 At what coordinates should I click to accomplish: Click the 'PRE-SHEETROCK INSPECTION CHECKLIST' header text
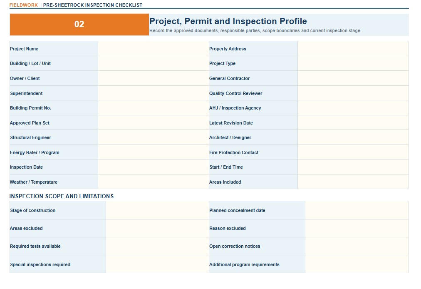click(x=93, y=5)
